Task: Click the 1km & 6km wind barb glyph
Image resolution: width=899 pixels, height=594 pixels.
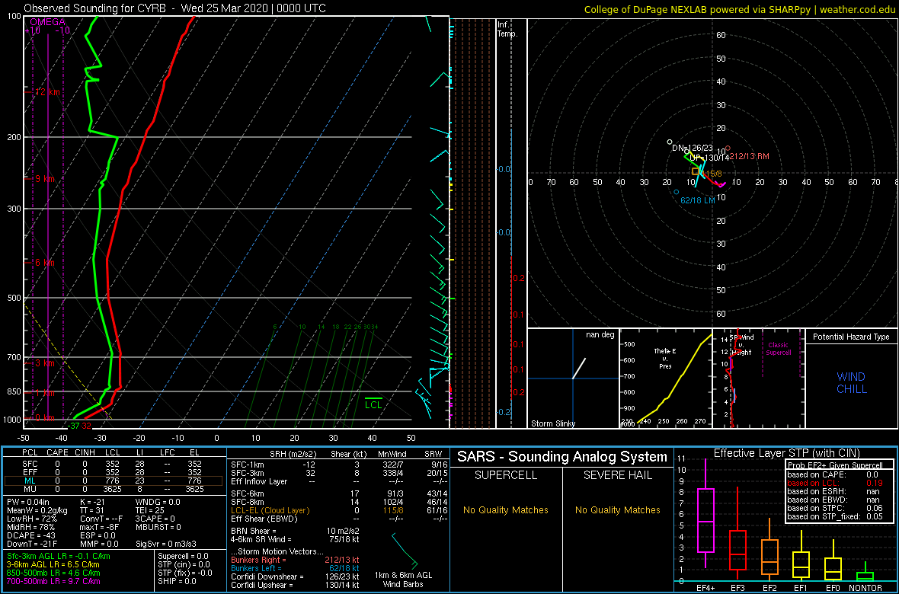Action: (x=405, y=550)
